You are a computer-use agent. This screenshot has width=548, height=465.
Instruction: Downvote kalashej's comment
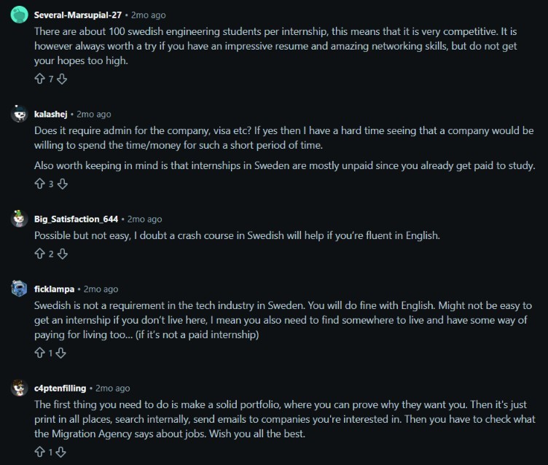click(x=62, y=184)
